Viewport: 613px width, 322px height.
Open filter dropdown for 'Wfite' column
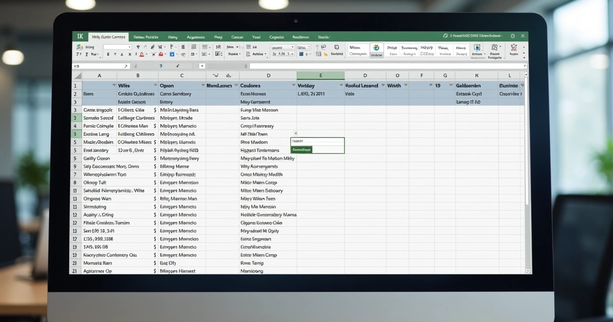[x=155, y=86]
